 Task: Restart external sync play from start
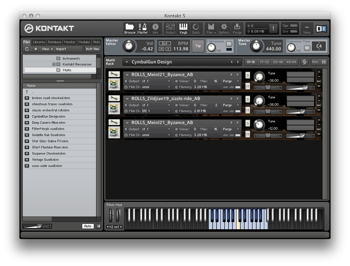[161, 49]
